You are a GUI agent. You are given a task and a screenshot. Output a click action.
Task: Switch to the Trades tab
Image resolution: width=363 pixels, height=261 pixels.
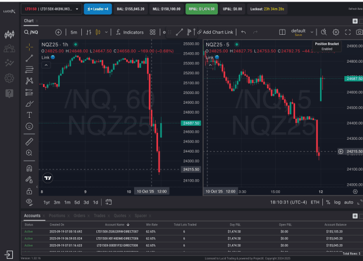(99, 216)
